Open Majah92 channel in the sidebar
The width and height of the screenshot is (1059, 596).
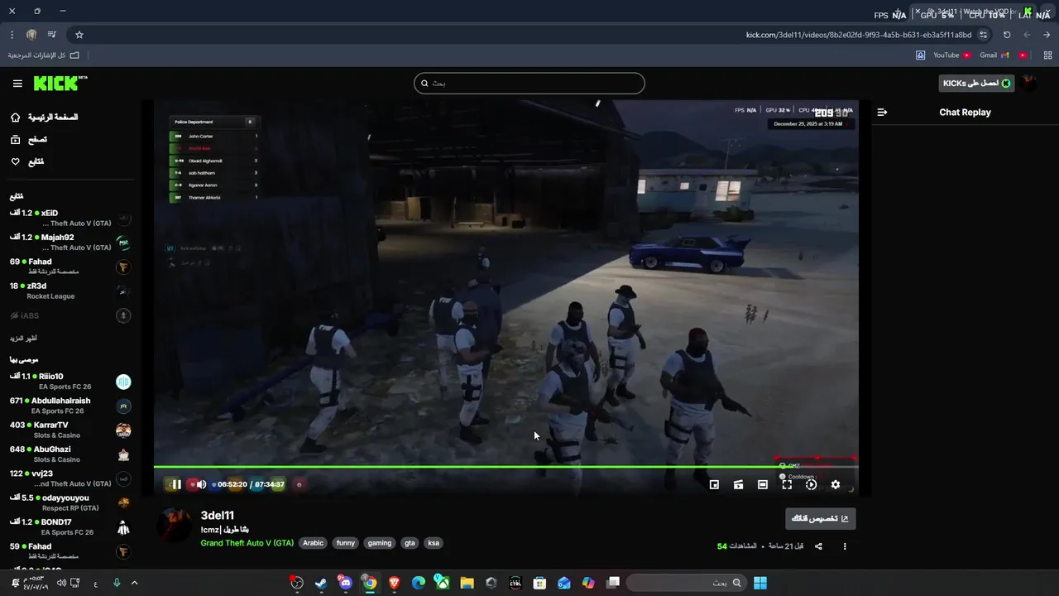click(x=70, y=243)
